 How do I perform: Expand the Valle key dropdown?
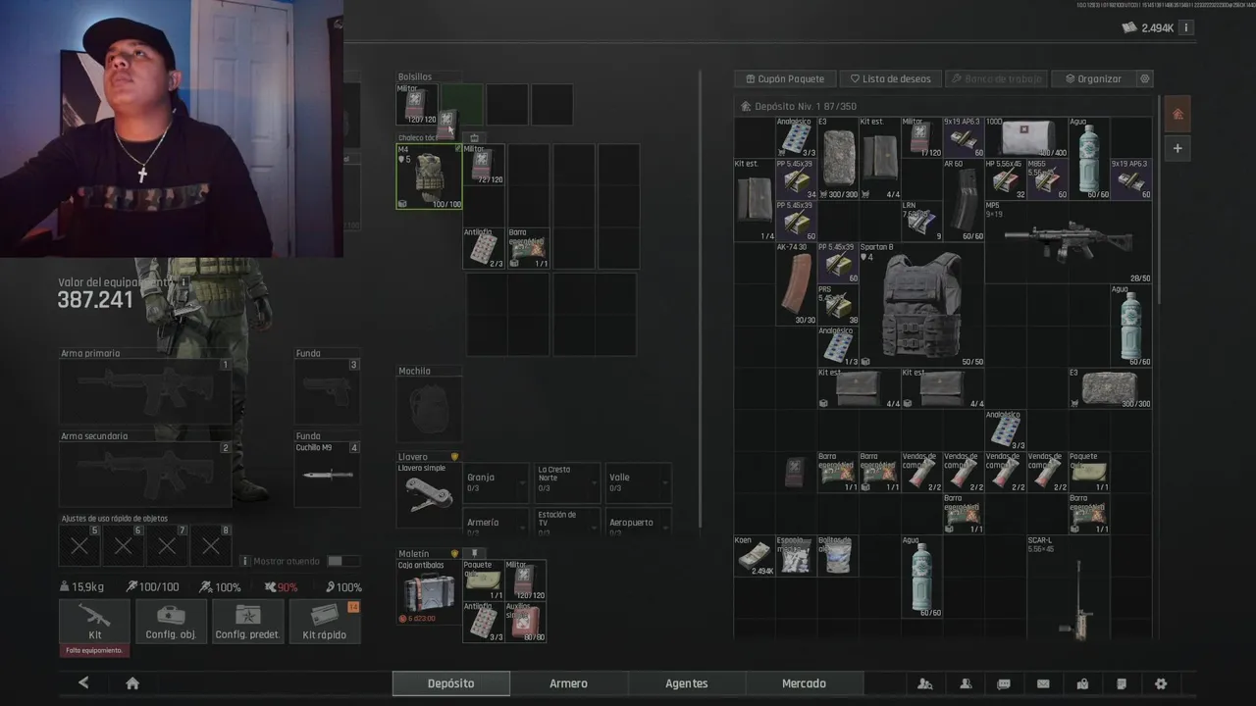pyautogui.click(x=638, y=482)
